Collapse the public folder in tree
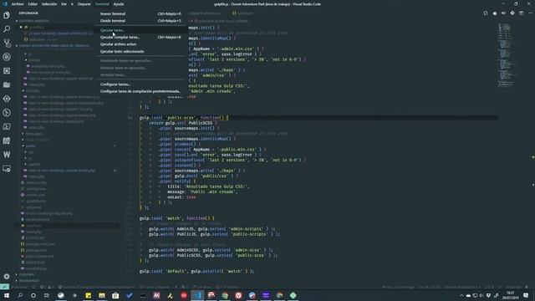Screen dimensions: 535x301 click(x=30, y=145)
